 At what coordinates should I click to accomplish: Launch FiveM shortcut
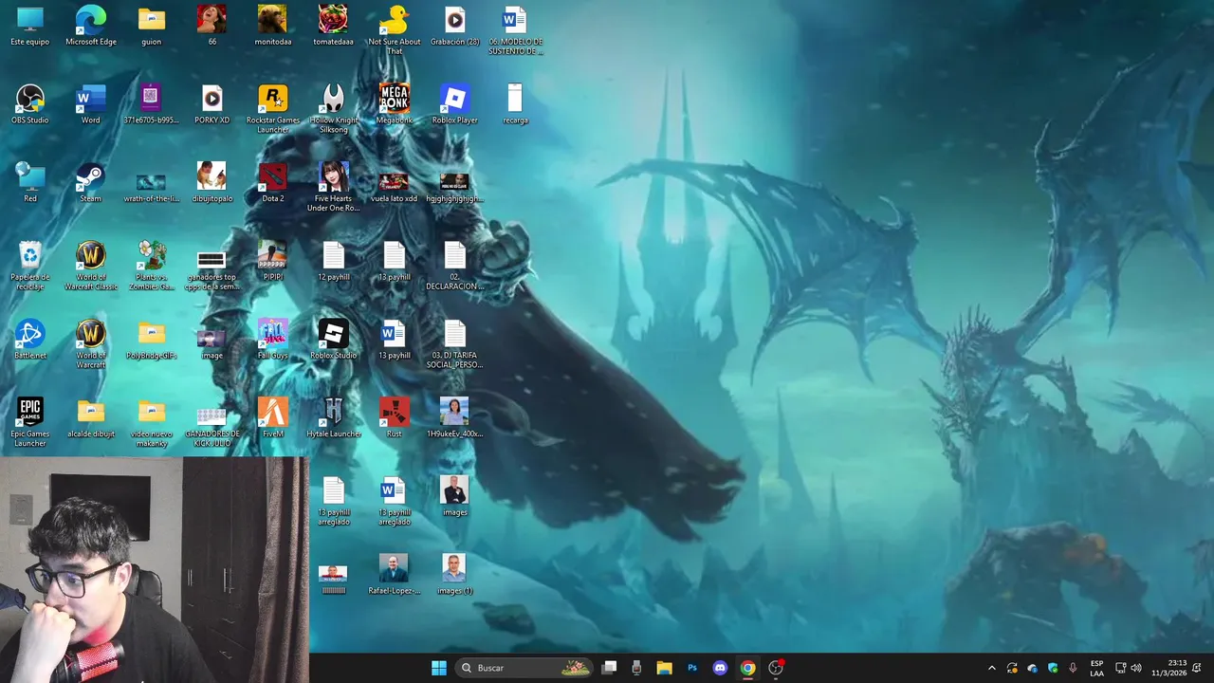[273, 418]
